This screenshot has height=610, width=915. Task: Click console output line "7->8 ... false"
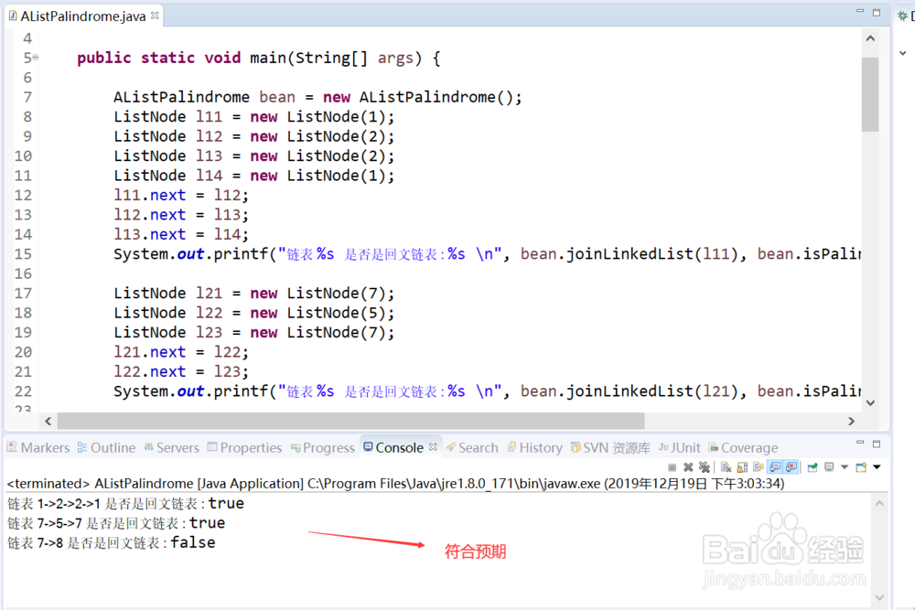(x=111, y=543)
